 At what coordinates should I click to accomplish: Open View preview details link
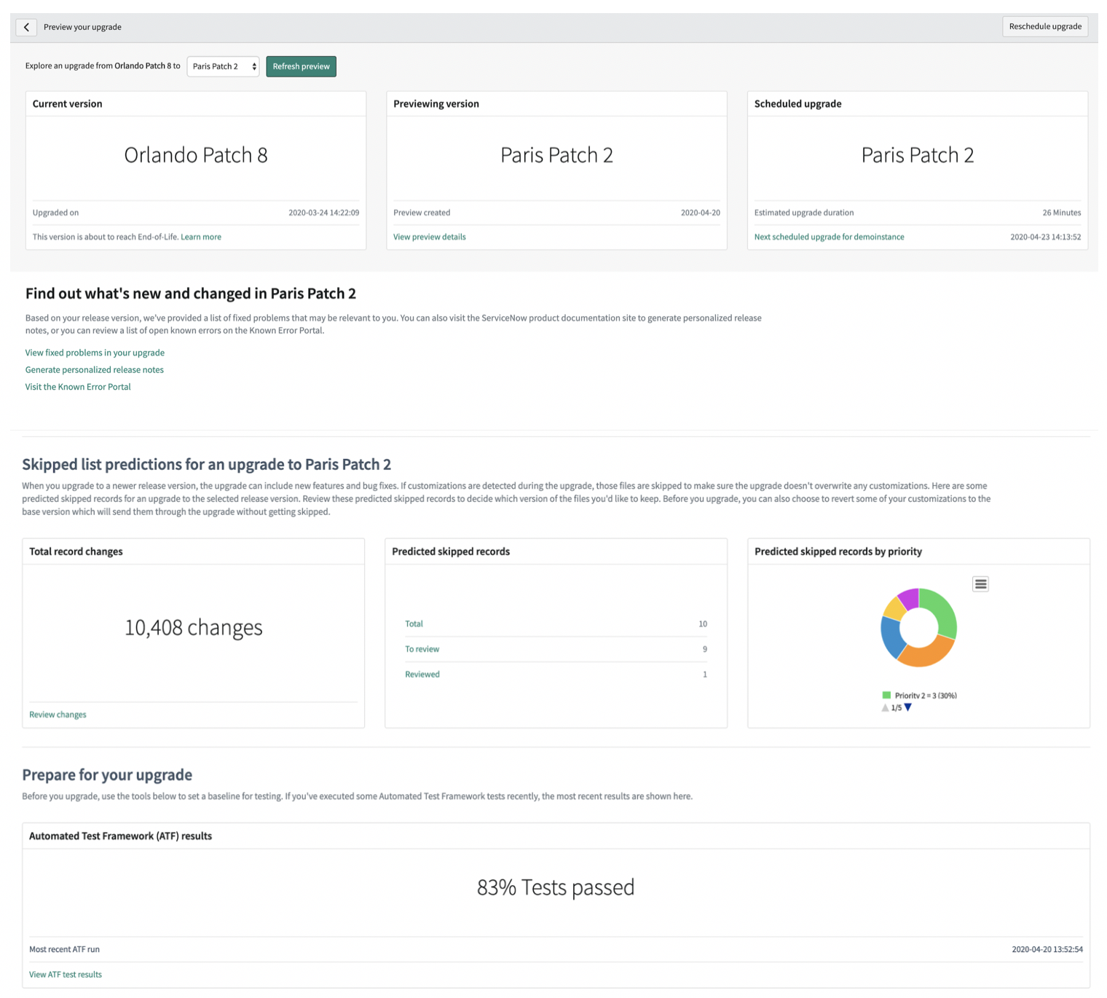(430, 237)
